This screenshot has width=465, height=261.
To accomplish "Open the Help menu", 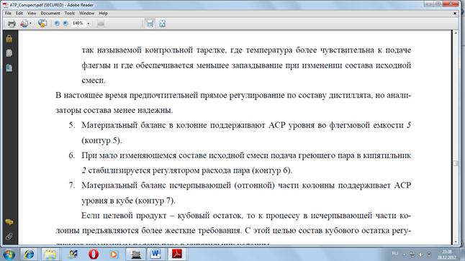I will [103, 14].
